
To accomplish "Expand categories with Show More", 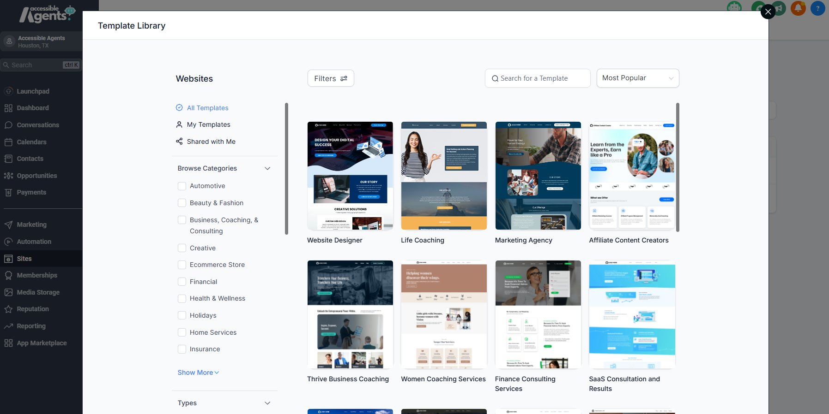I will click(x=198, y=373).
